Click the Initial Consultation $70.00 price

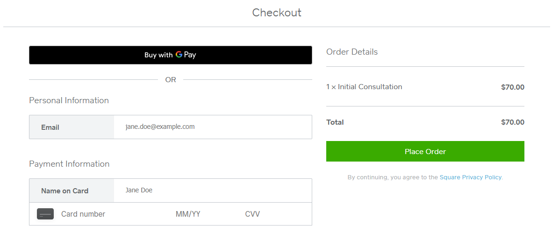pos(512,87)
